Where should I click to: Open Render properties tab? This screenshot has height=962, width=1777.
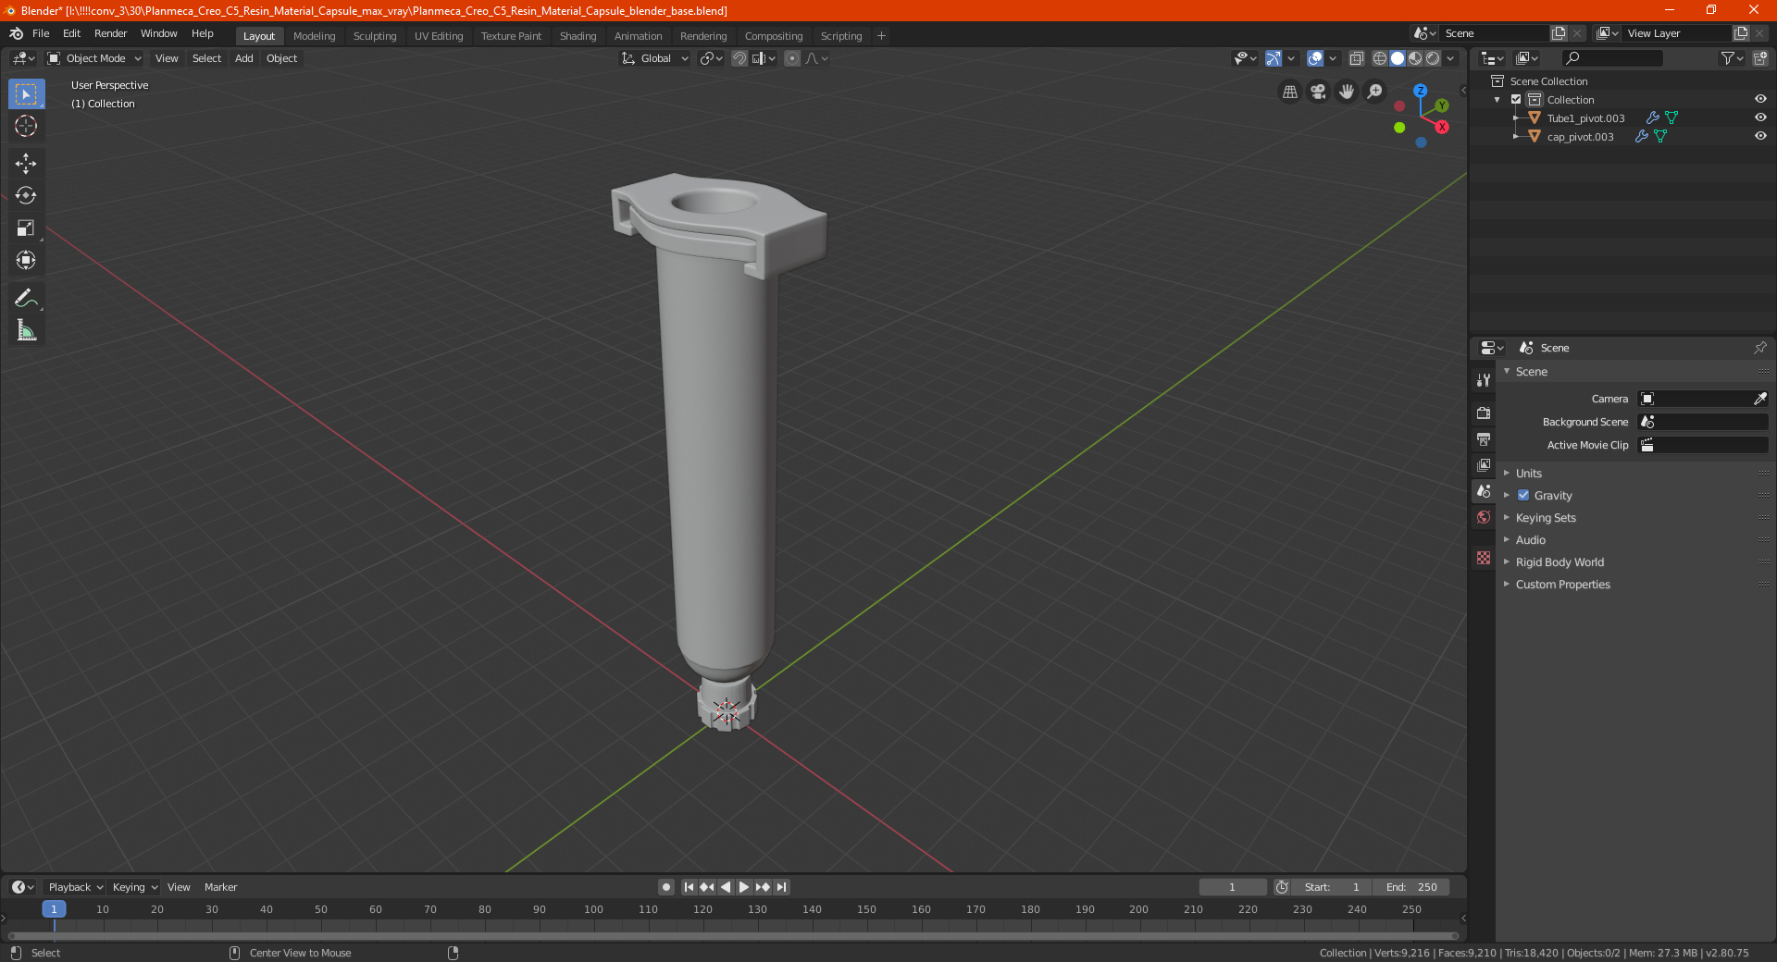point(1484,413)
